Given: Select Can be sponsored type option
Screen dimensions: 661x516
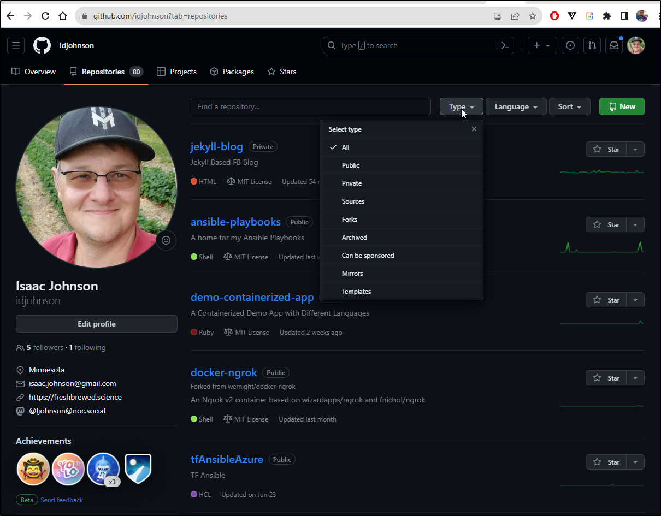Looking at the screenshot, I should click(x=402, y=256).
